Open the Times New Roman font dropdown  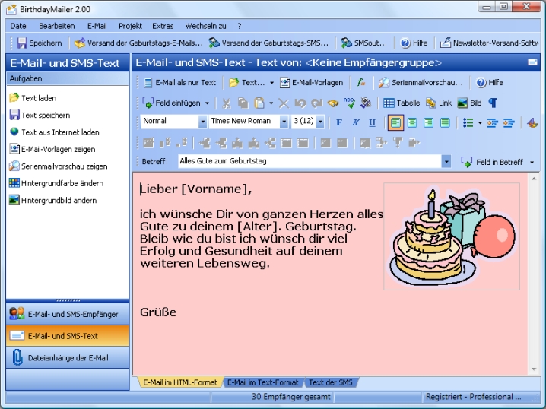point(284,122)
